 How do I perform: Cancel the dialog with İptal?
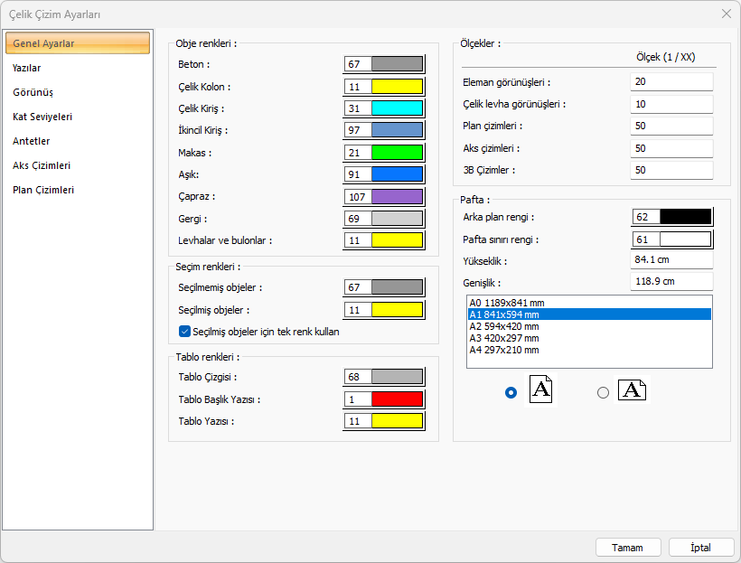tap(700, 548)
